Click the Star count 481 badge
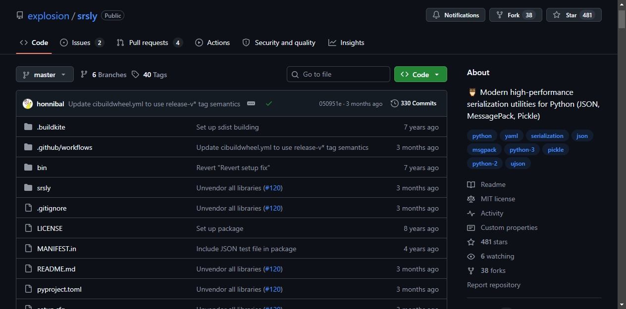The image size is (626, 309). pos(587,15)
